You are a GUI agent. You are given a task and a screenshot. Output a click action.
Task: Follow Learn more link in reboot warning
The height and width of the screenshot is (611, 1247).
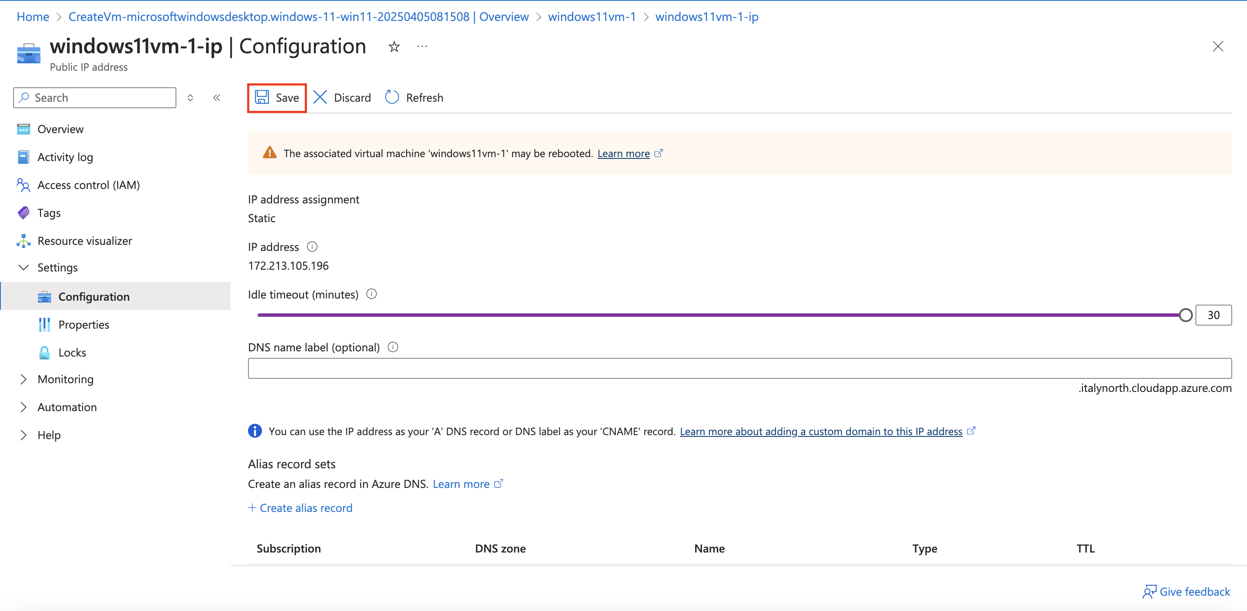(623, 153)
